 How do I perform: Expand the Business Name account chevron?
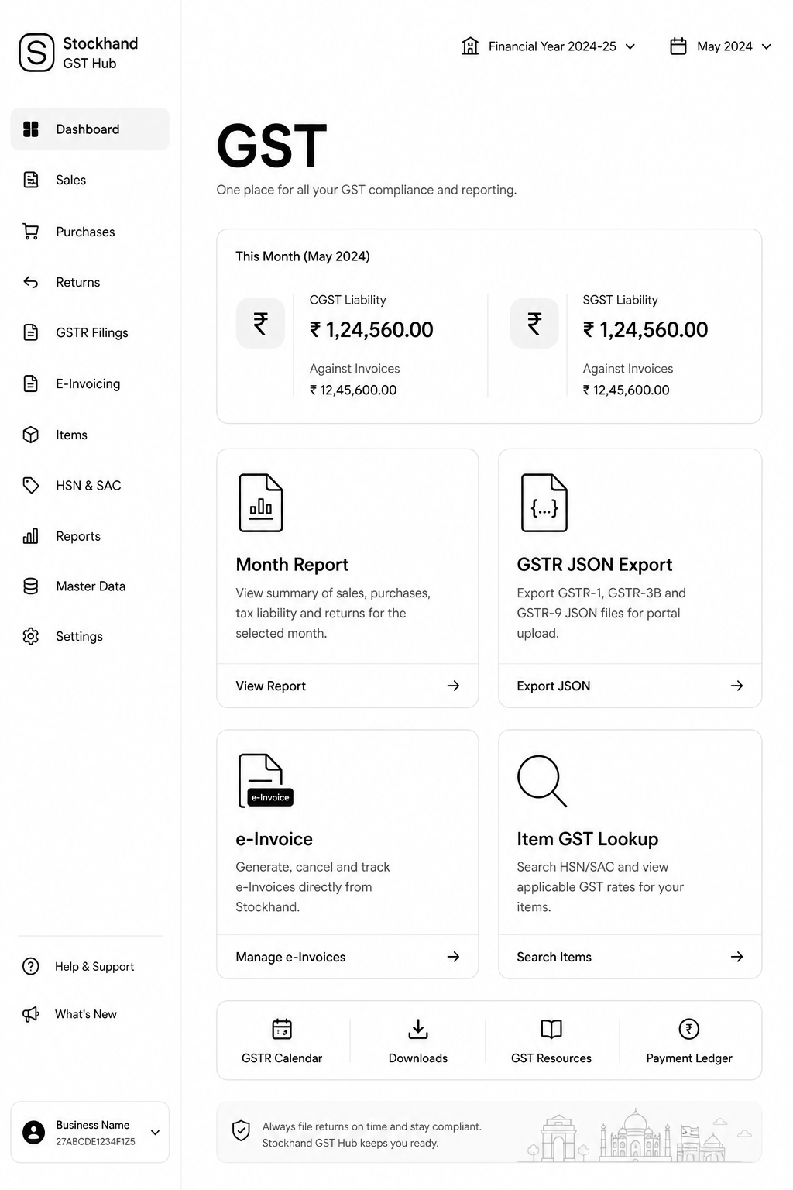click(x=155, y=1133)
